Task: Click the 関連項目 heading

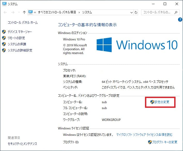Action: pos(14,138)
